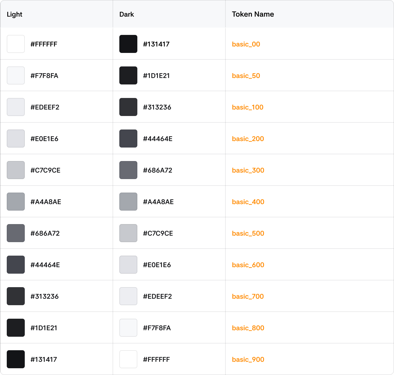Open the basic_50 token link

246,76
